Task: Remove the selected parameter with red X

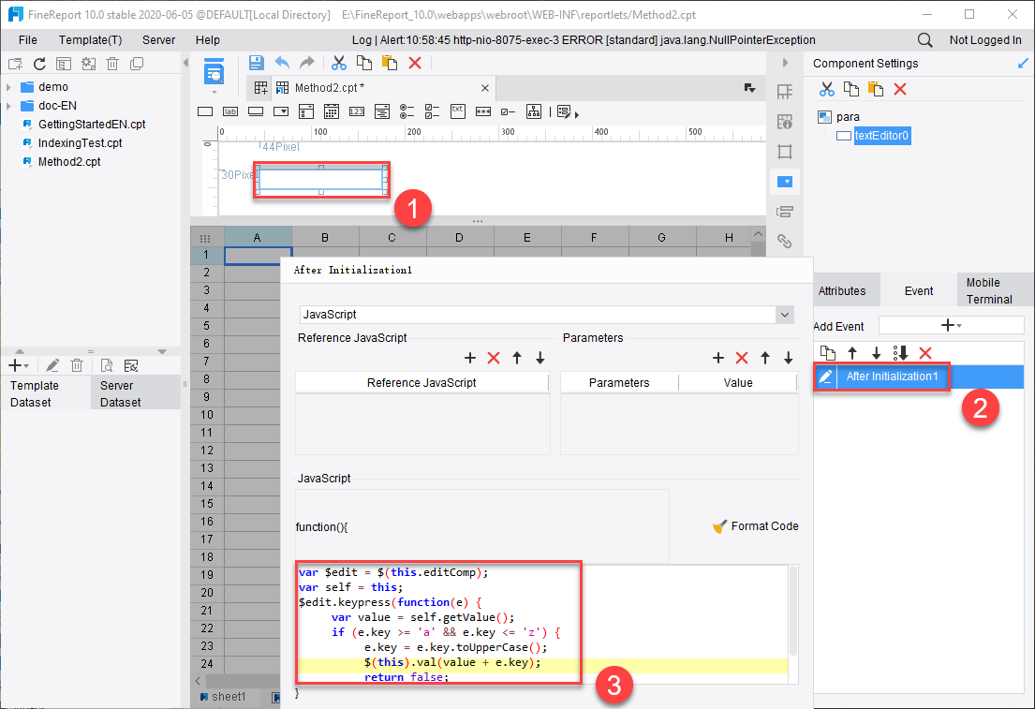Action: [x=741, y=358]
